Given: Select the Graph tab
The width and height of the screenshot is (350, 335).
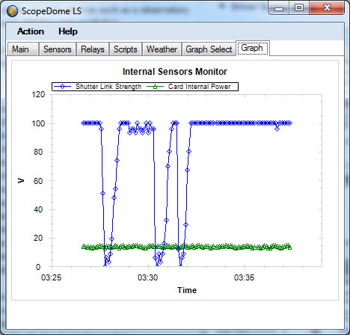Looking at the screenshot, I should (x=252, y=48).
